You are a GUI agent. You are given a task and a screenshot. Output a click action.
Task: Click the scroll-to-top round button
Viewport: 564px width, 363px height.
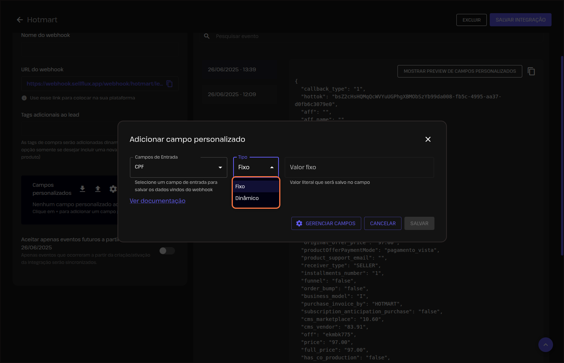click(545, 345)
